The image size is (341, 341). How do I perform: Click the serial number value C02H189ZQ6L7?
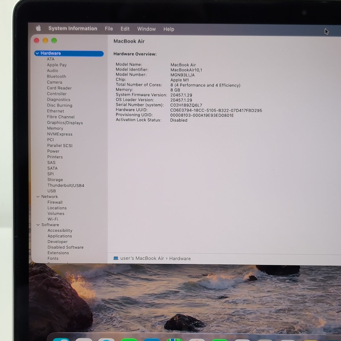tap(186, 105)
